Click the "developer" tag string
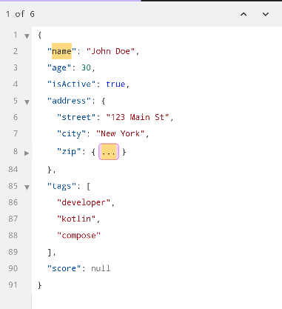 (84, 202)
